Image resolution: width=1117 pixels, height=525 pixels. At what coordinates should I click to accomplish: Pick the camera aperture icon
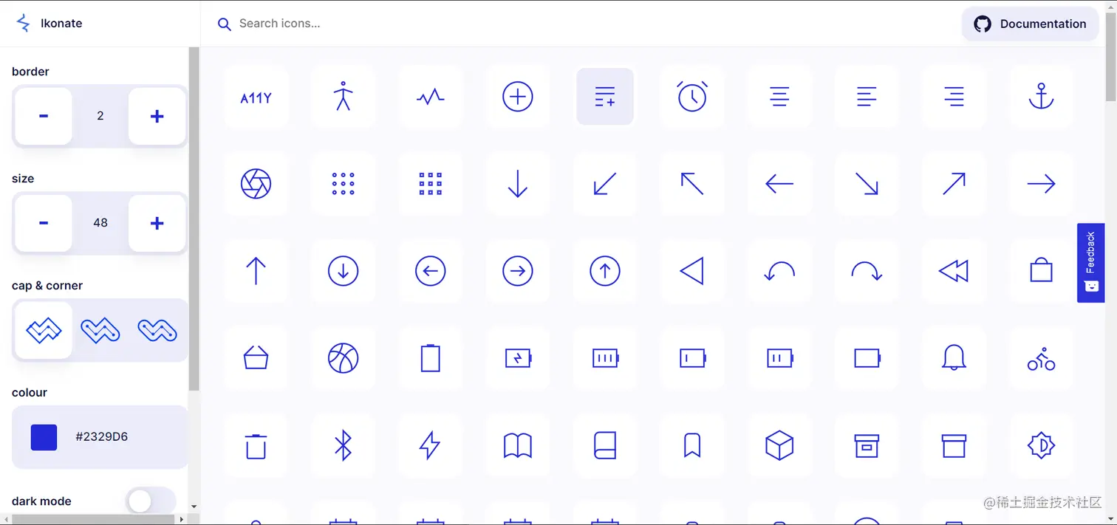click(256, 184)
